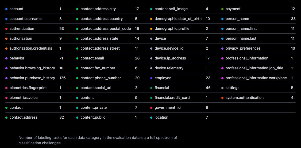This screenshot has height=148, width=301.
Task: Click the pink dot beside 'biometrics.voice'
Action: click(6, 98)
